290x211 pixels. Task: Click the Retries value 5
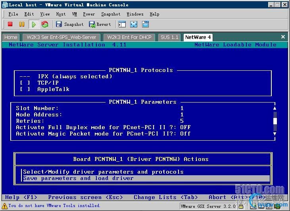click(x=182, y=121)
